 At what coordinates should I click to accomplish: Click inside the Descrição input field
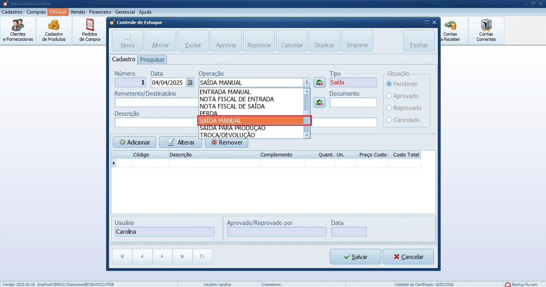(152, 122)
